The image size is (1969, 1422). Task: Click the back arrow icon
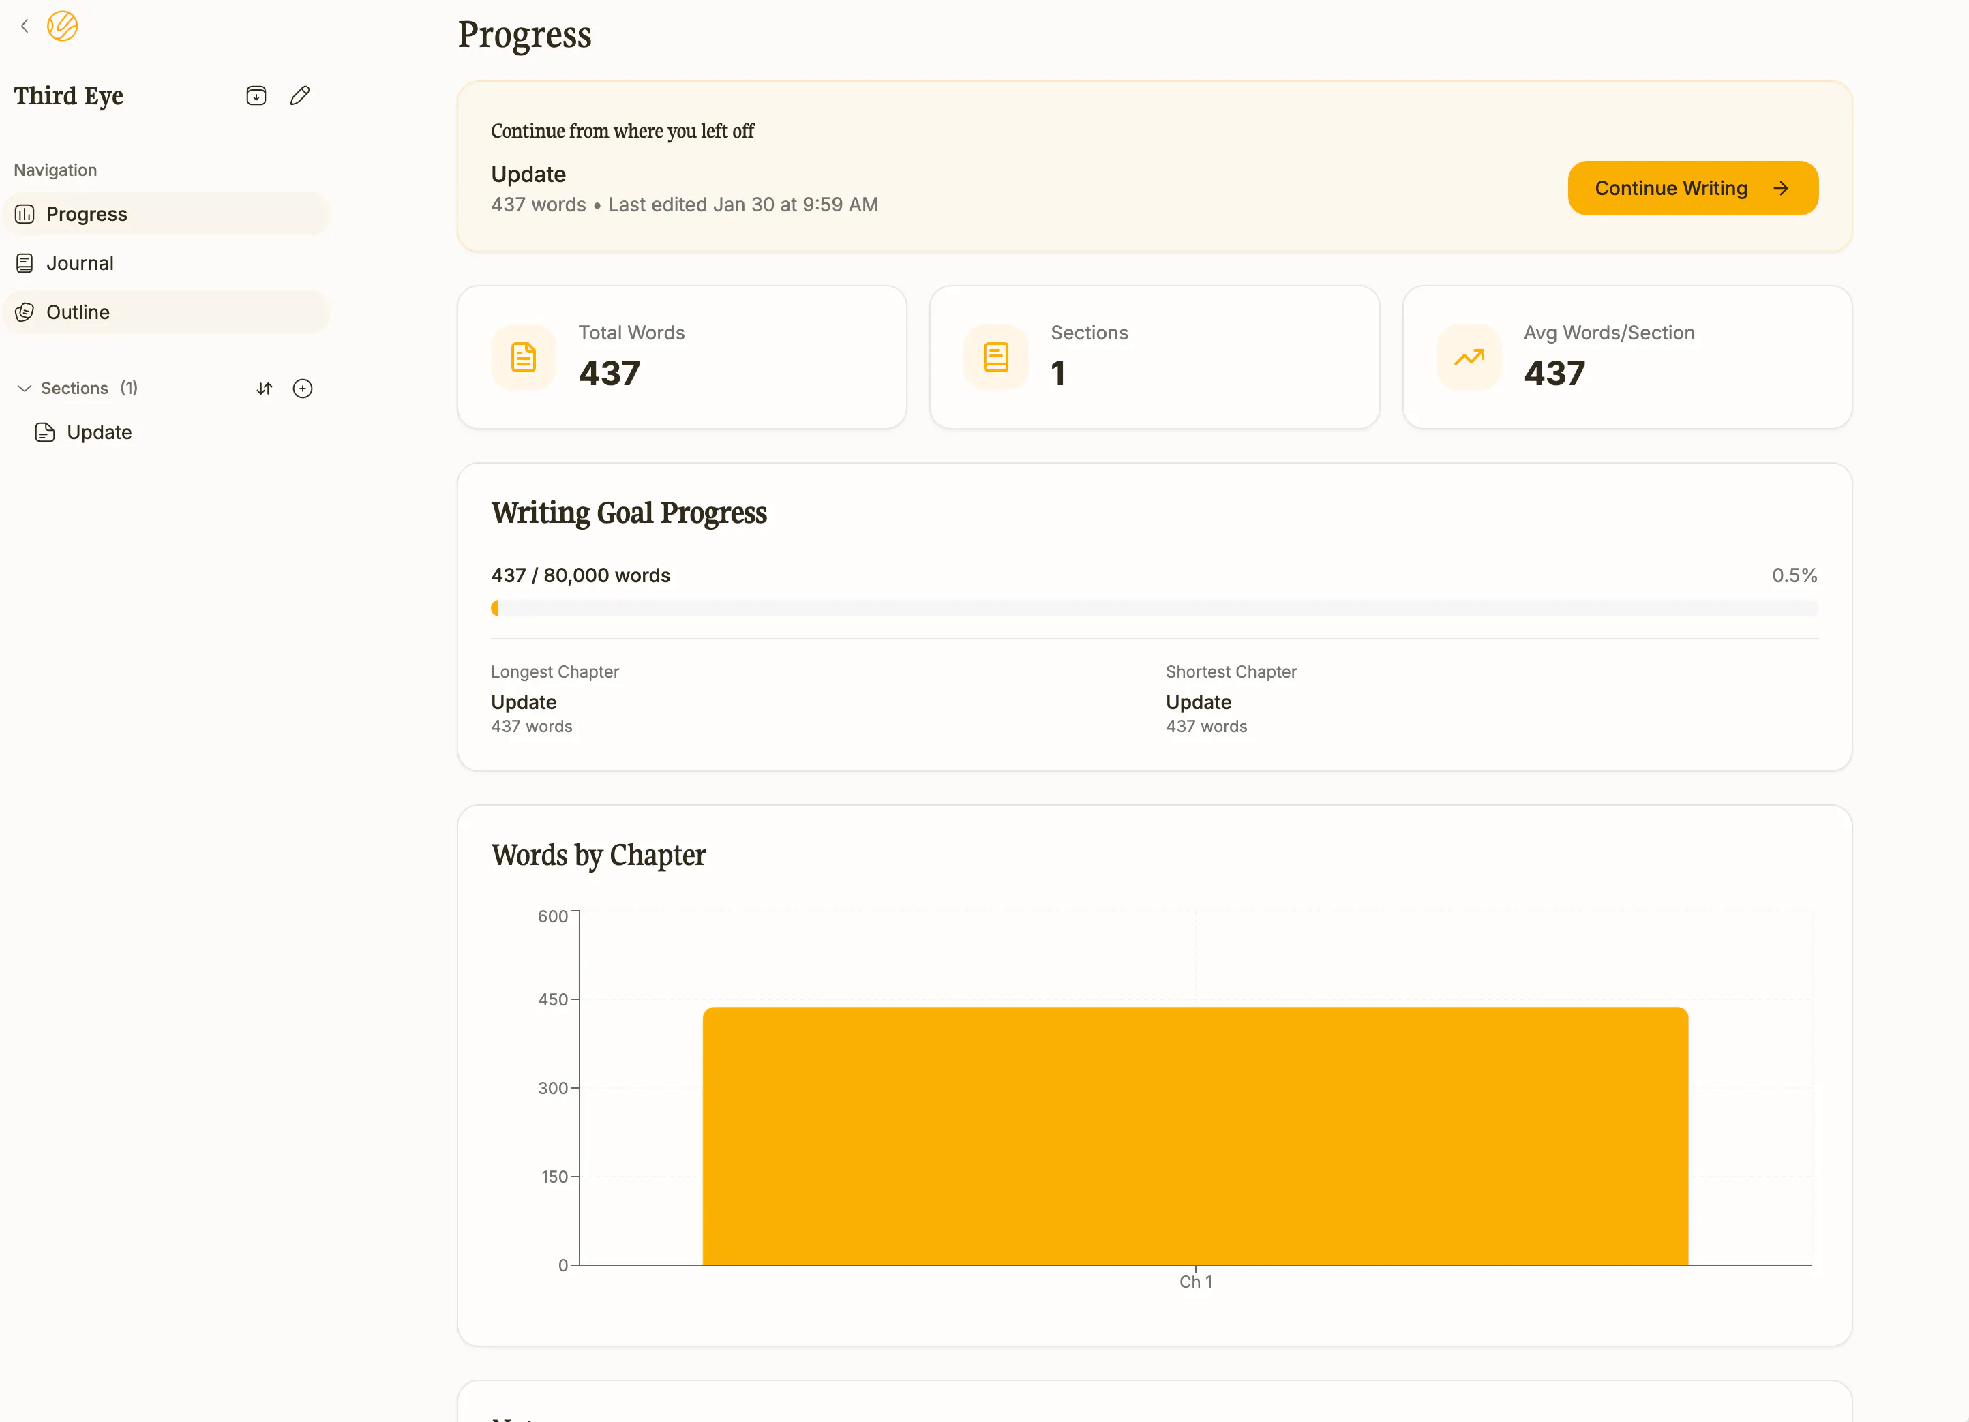tap(25, 26)
